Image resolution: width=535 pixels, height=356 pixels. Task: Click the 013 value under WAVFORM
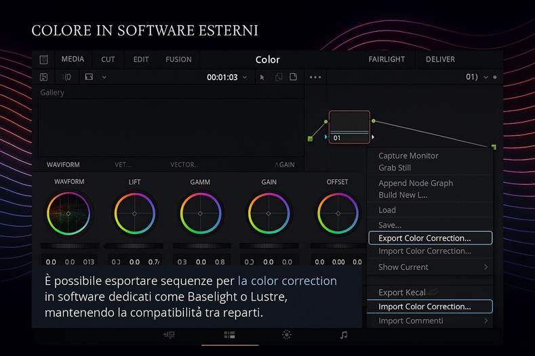click(89, 262)
